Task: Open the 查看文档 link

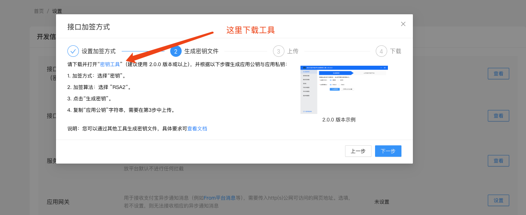Action: click(197, 129)
